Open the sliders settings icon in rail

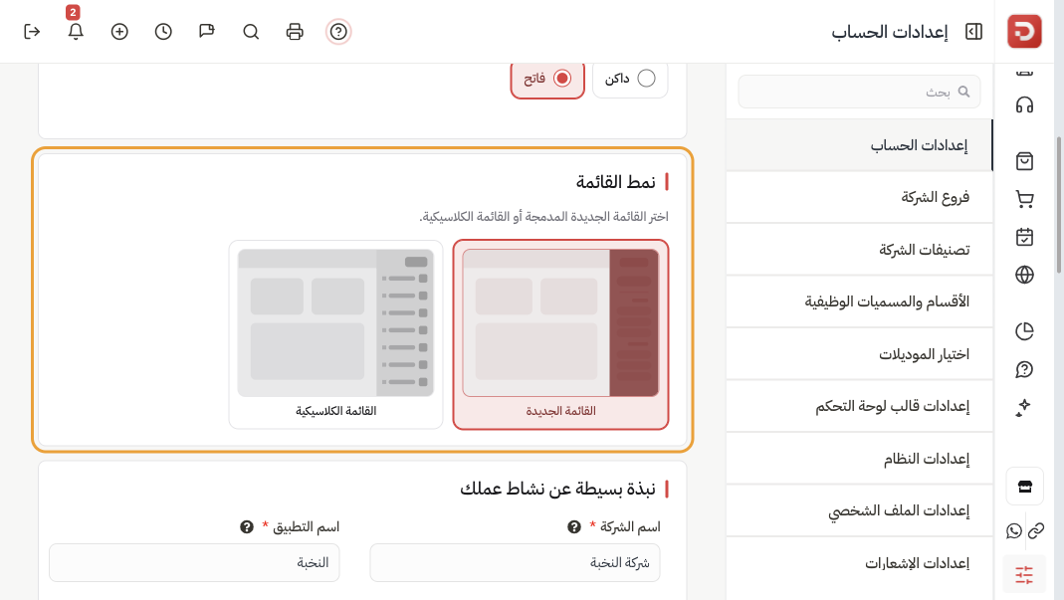click(x=1024, y=574)
